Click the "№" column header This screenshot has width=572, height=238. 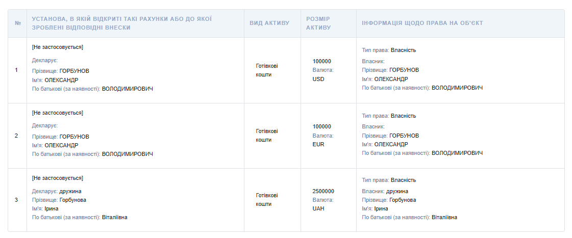[x=17, y=23]
